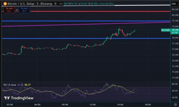Select the 78,700 current price tag
Screen dimensions: 179x107
[175, 30]
